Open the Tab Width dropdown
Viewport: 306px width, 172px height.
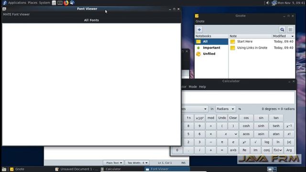(x=137, y=162)
